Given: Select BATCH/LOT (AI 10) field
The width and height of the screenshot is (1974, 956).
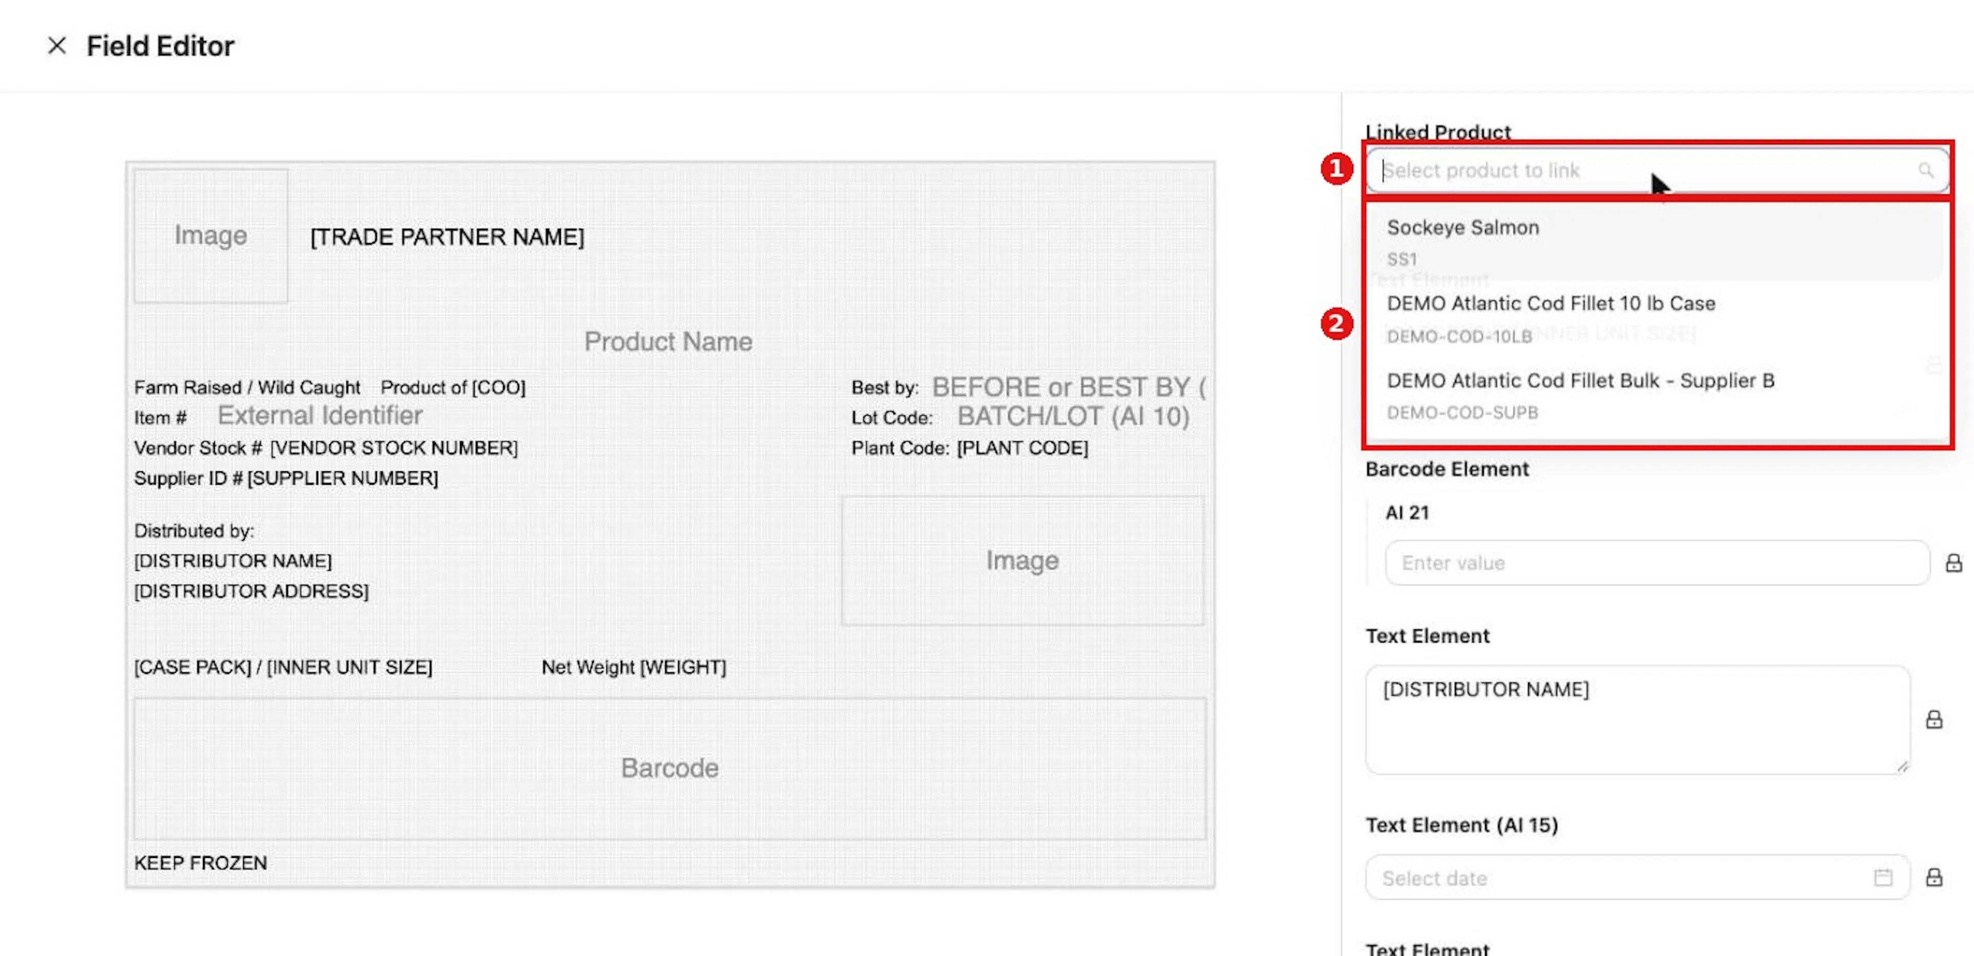Looking at the screenshot, I should coord(1073,416).
